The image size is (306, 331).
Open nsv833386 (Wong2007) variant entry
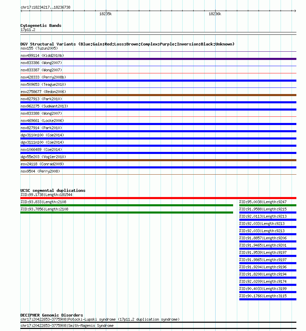tap(41, 63)
